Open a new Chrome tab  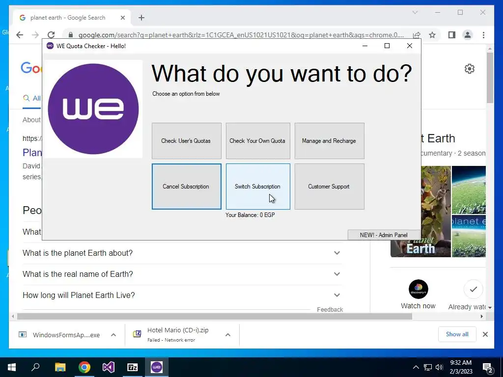(x=141, y=18)
